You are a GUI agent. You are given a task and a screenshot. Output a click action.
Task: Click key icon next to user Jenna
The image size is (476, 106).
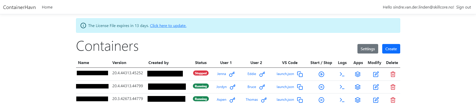coord(232,74)
